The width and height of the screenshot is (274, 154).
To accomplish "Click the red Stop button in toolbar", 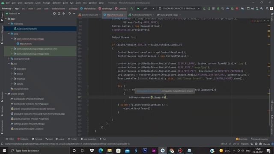I will [x=237, y=9].
